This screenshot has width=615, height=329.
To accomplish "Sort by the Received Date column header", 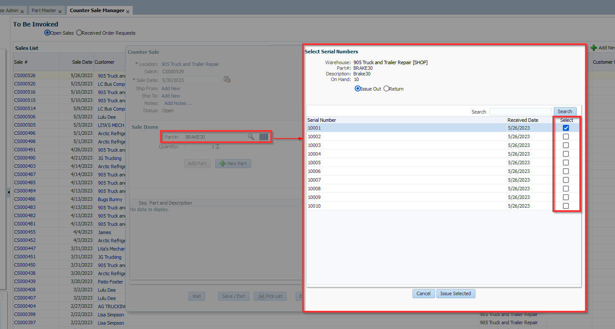I will click(x=530, y=120).
